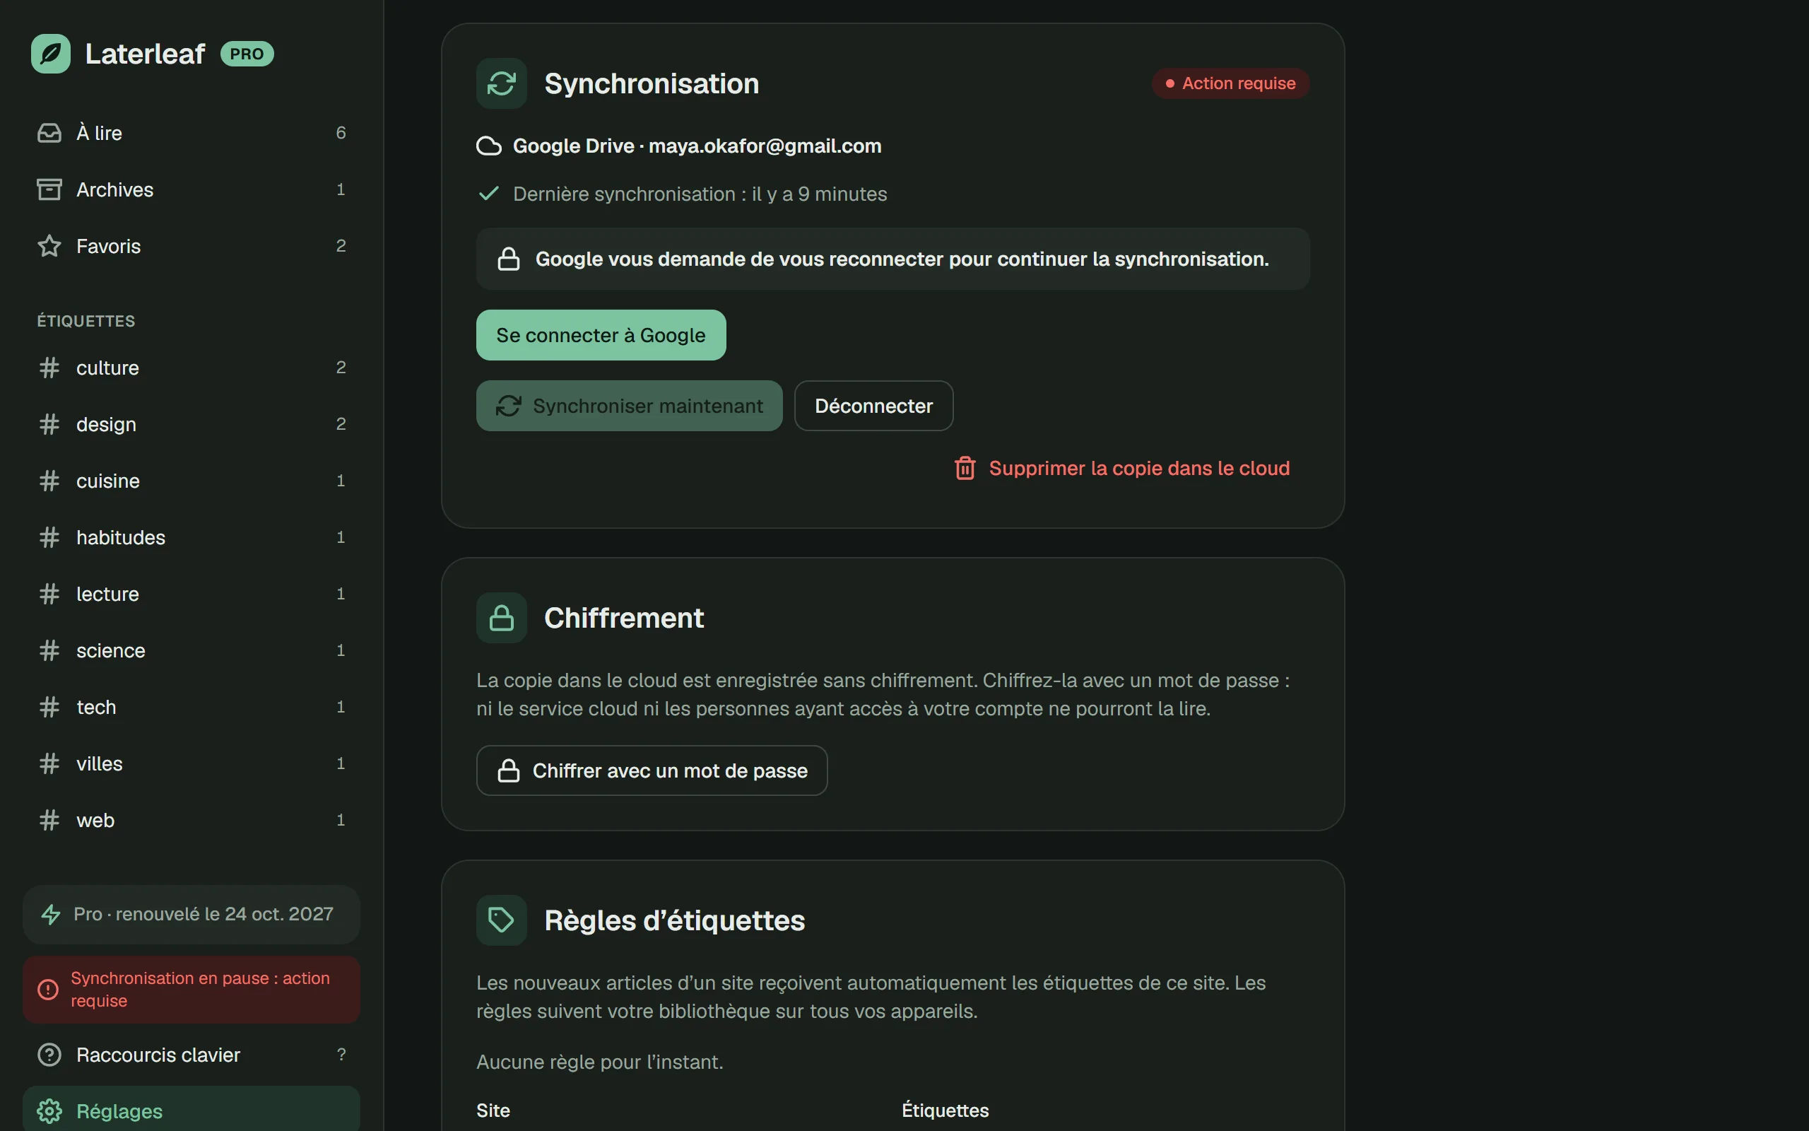This screenshot has width=1809, height=1131.
Task: Click the star icon beside Favoris
Action: coord(49,246)
